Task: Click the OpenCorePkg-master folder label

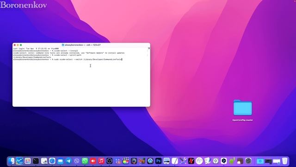Action: point(242,120)
